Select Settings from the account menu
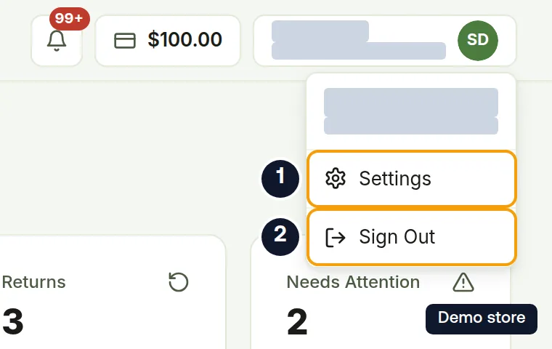 pos(412,178)
